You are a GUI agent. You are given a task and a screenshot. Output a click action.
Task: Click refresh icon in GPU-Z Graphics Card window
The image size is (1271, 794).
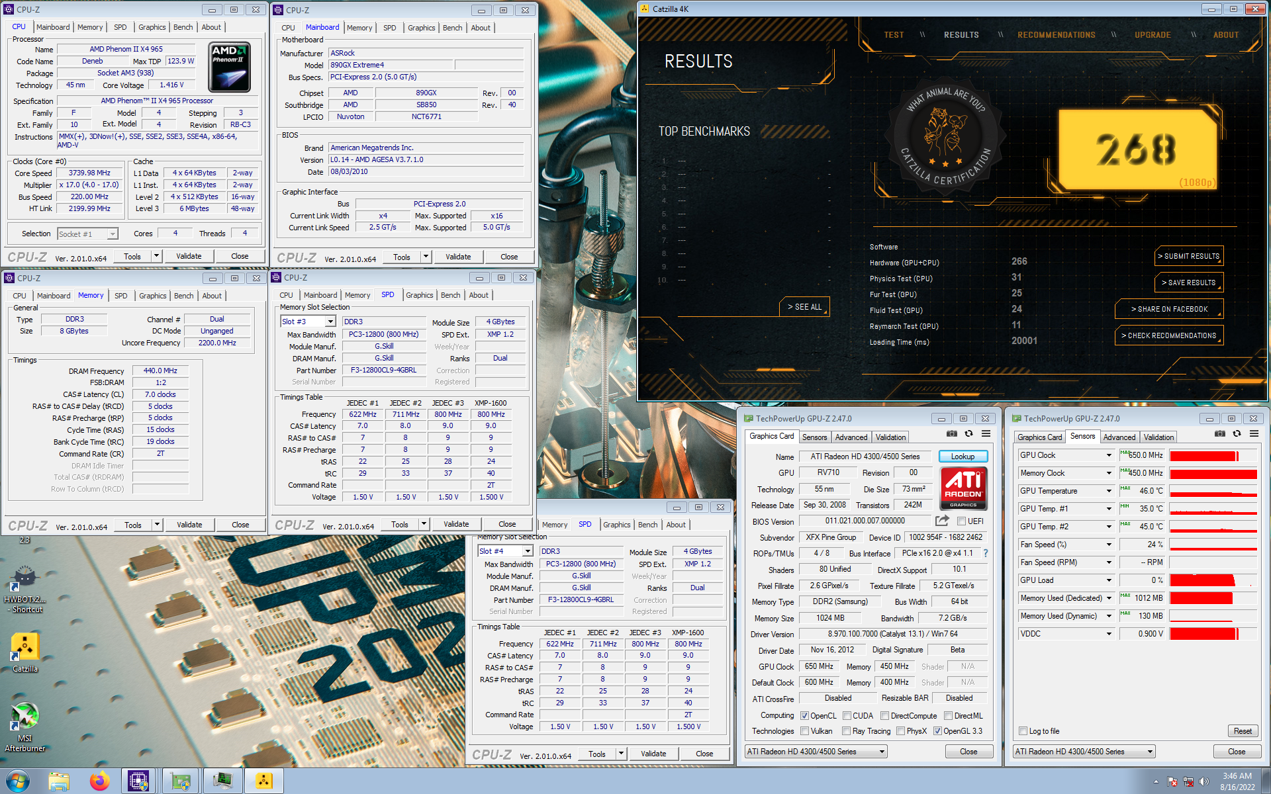[968, 434]
